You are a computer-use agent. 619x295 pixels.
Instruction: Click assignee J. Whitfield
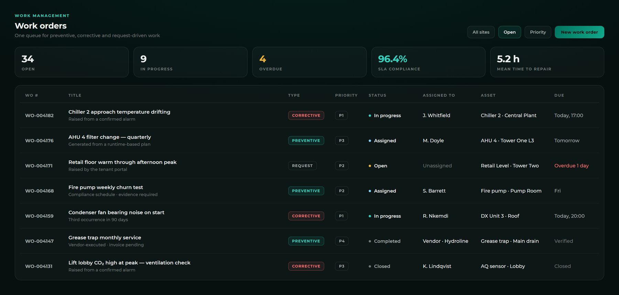[x=436, y=116]
